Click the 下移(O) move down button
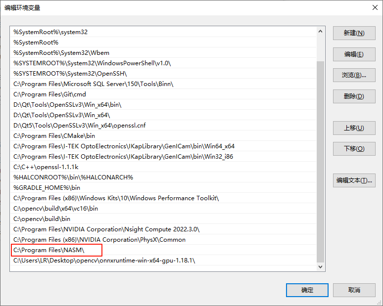The image size is (383, 306). point(354,149)
